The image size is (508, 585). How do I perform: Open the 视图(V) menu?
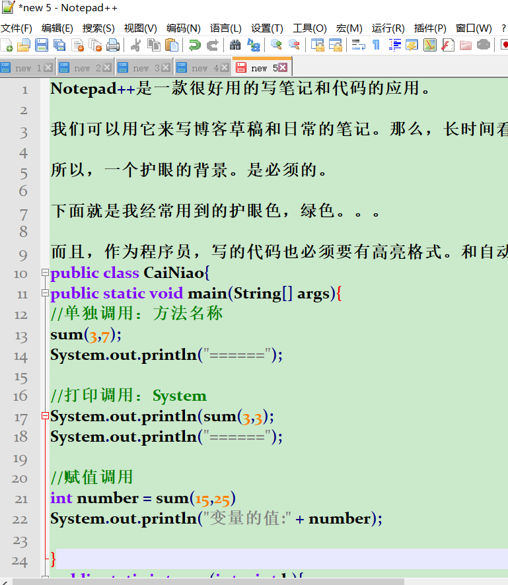point(140,28)
